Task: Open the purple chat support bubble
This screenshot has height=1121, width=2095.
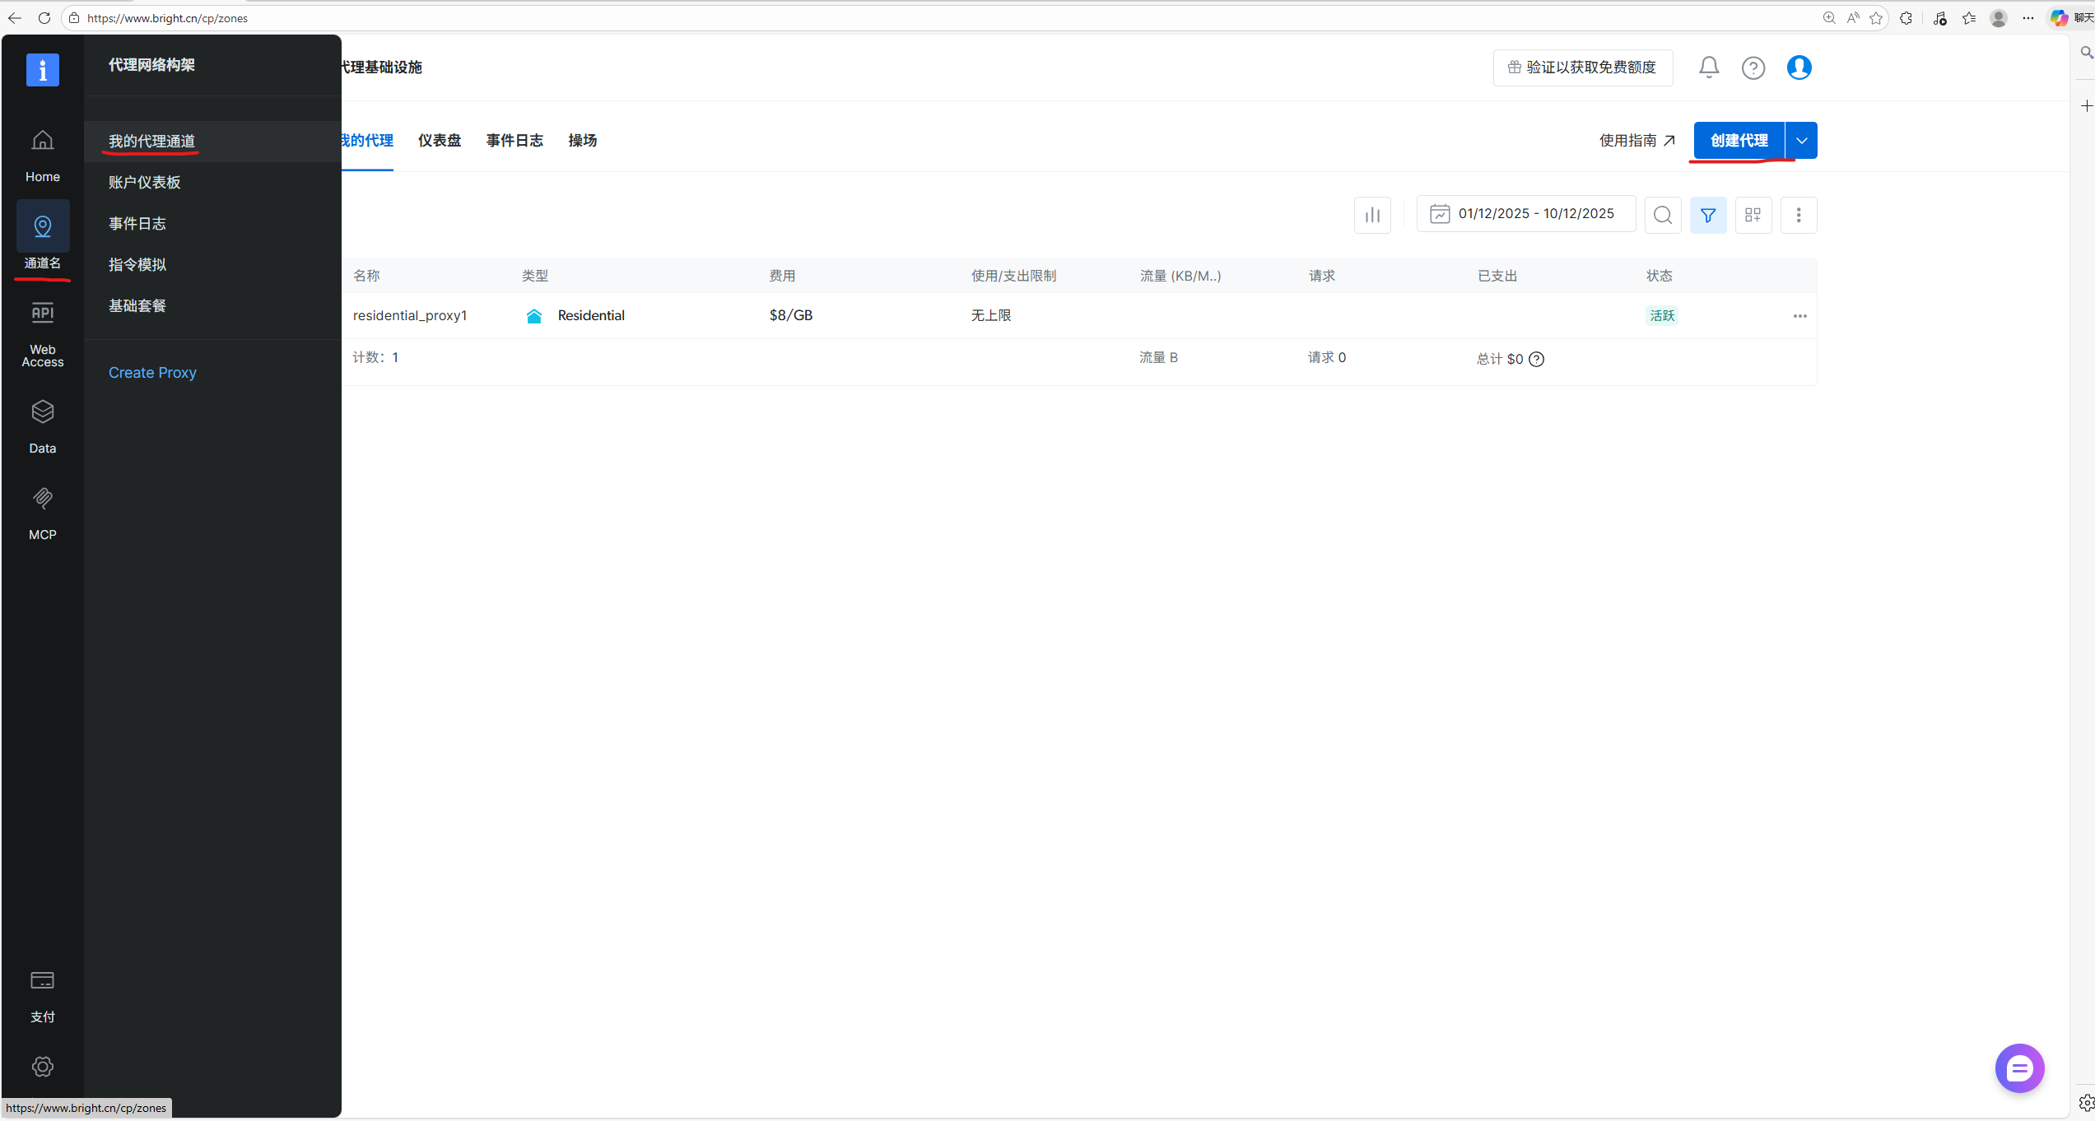Action: click(x=2018, y=1068)
